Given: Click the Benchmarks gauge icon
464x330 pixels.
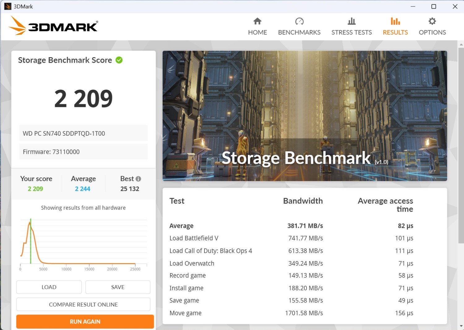Looking at the screenshot, I should [x=299, y=21].
